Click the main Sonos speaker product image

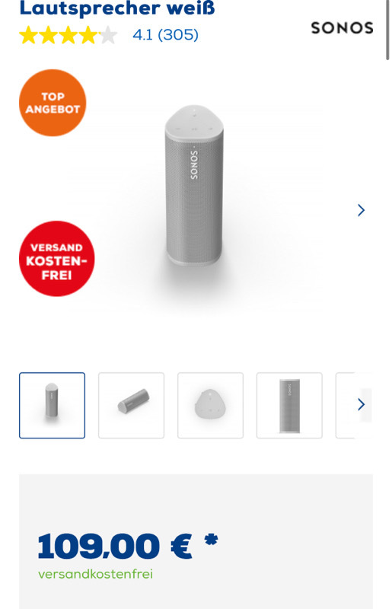tap(194, 187)
